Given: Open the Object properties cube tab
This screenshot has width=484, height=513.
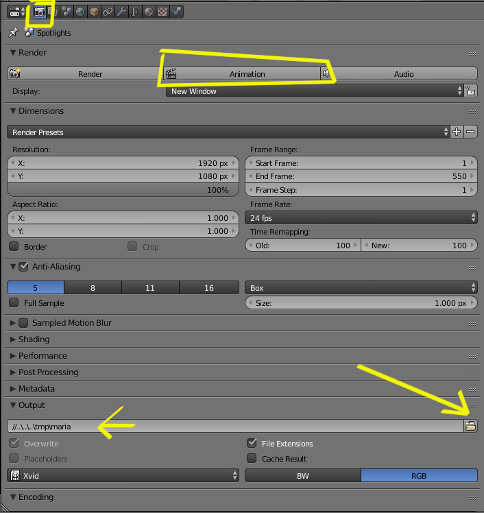Looking at the screenshot, I should [x=94, y=12].
